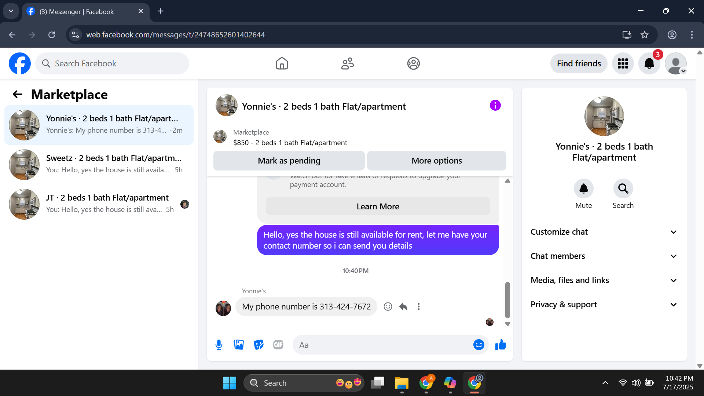Screen dimensions: 704x396
Task: Open Facebook home via the logo
Action: [x=20, y=63]
